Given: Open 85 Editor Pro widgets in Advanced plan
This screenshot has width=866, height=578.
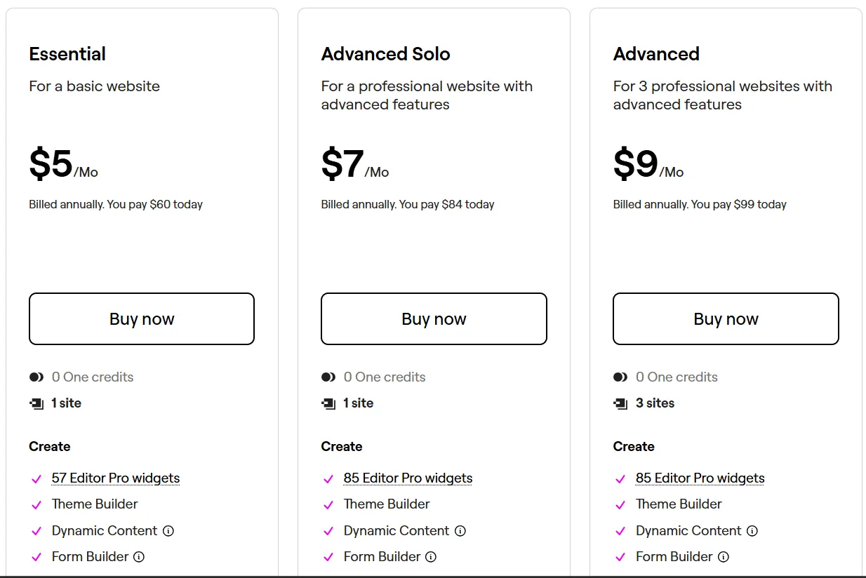Looking at the screenshot, I should 700,478.
